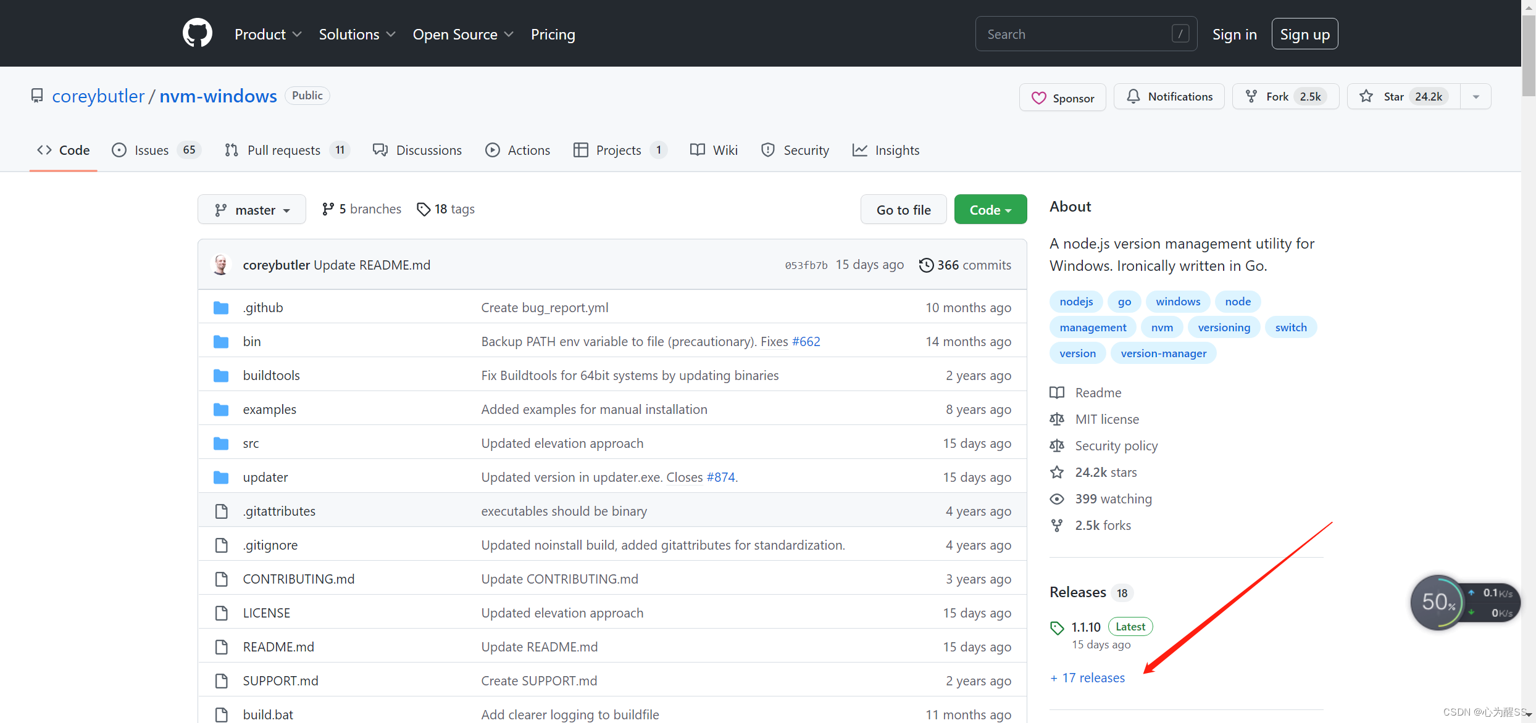
Task: Open the green Code dropdown button
Action: pos(990,210)
